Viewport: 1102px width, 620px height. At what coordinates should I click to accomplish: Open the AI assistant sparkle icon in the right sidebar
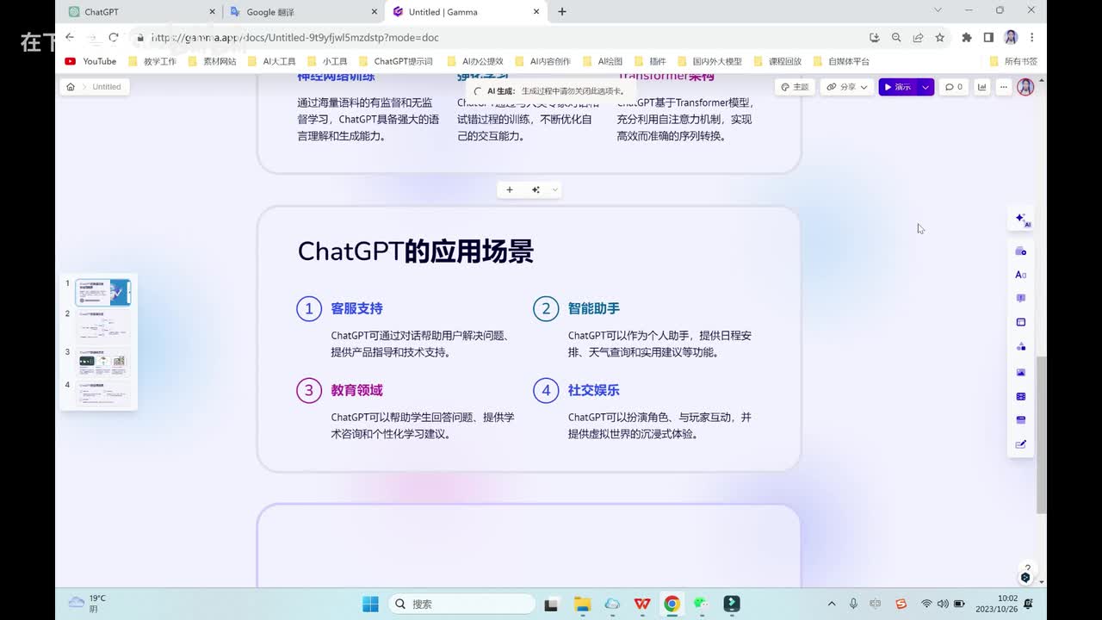[1021, 219]
